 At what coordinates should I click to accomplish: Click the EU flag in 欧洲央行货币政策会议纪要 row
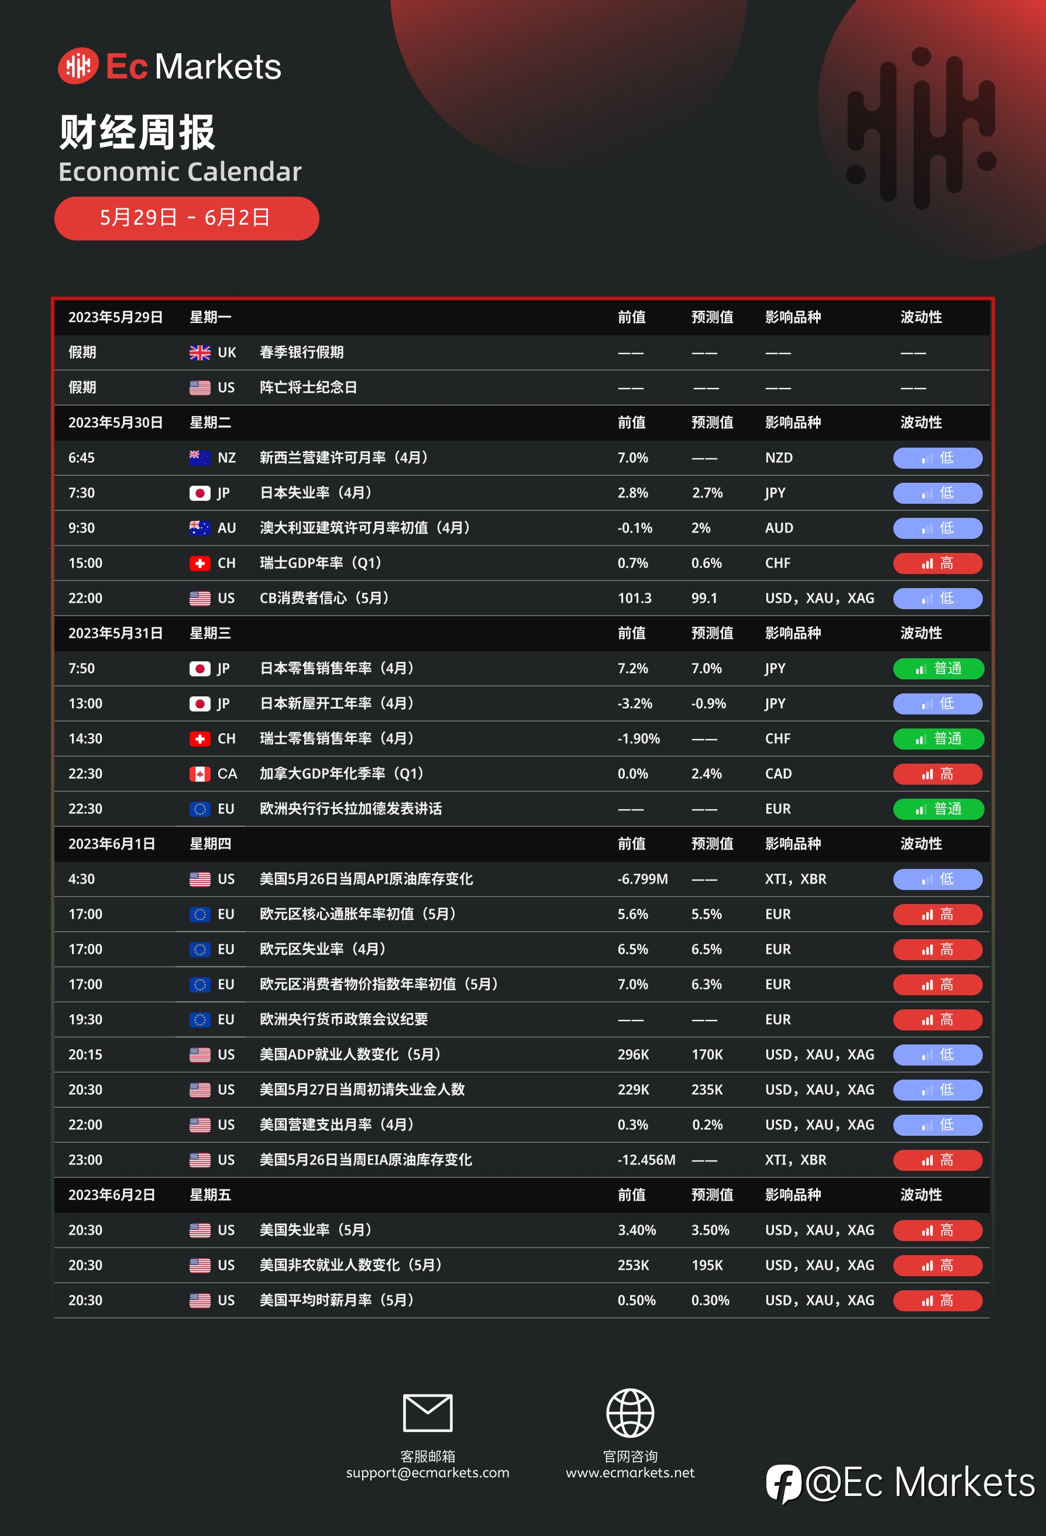coord(199,1019)
